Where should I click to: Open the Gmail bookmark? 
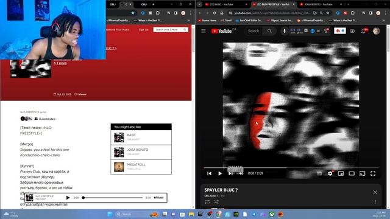[x=226, y=20]
